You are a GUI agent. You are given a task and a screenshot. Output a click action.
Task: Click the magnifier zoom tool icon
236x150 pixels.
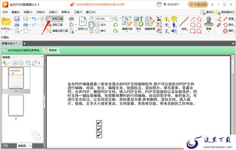pyautogui.click(x=115, y=19)
